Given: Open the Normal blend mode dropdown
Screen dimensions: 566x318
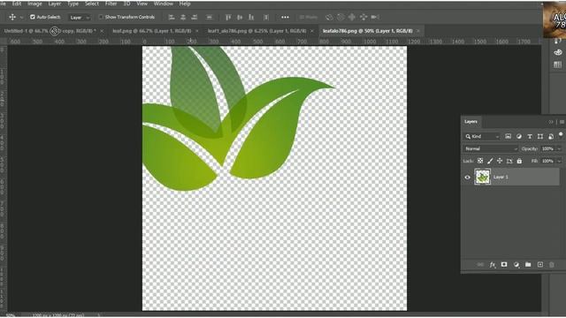Looking at the screenshot, I should coord(491,148).
